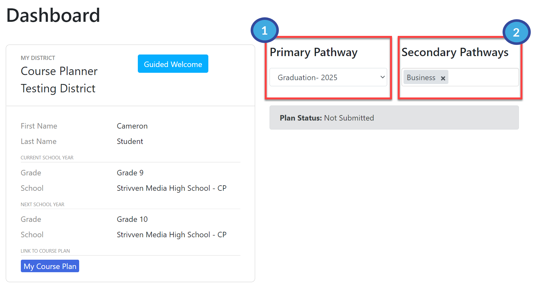This screenshot has width=533, height=294.
Task: Click the Guided Welcome button
Action: tap(173, 63)
